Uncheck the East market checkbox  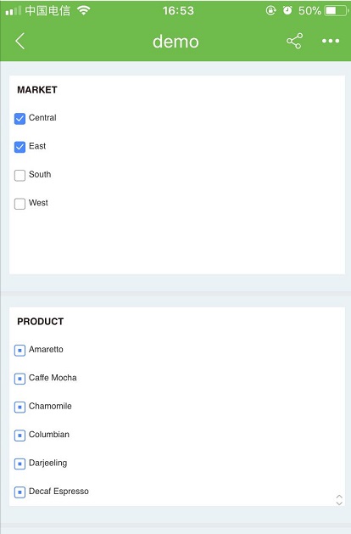19,147
